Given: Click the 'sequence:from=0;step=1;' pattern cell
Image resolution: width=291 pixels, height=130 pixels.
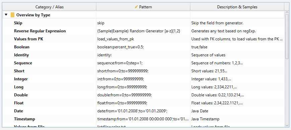Looking at the screenshot, I should point(143,63).
